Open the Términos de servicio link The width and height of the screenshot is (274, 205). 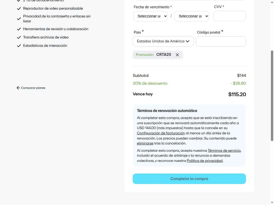224,150
